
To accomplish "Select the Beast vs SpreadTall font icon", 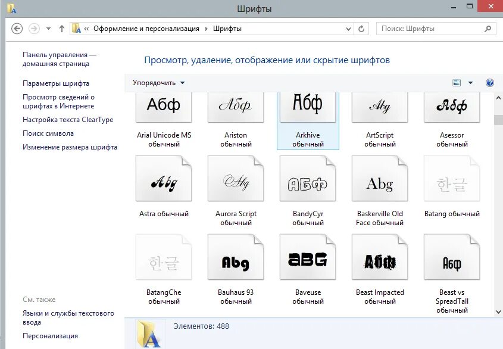I will pyautogui.click(x=452, y=257).
